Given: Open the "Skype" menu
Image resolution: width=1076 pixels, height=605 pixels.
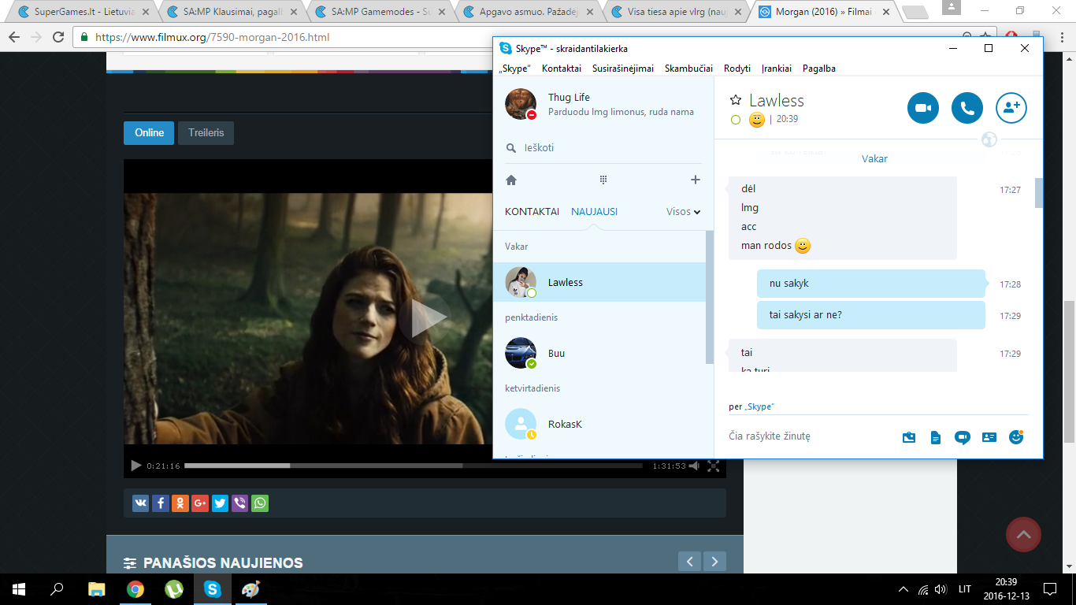Looking at the screenshot, I should pos(514,69).
